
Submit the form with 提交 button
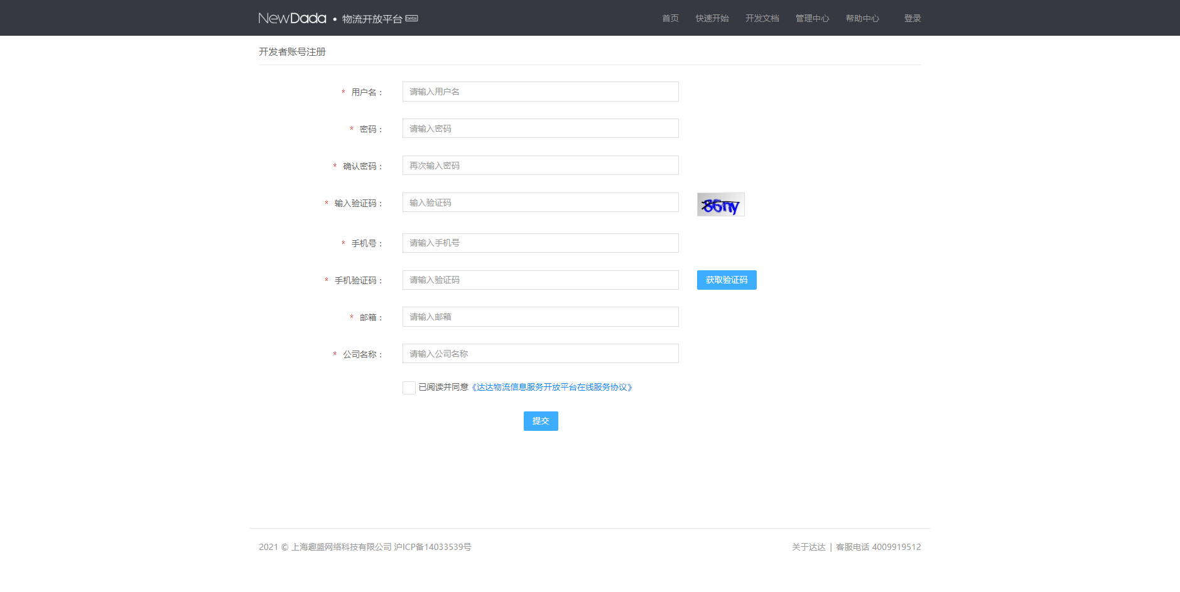click(x=540, y=421)
